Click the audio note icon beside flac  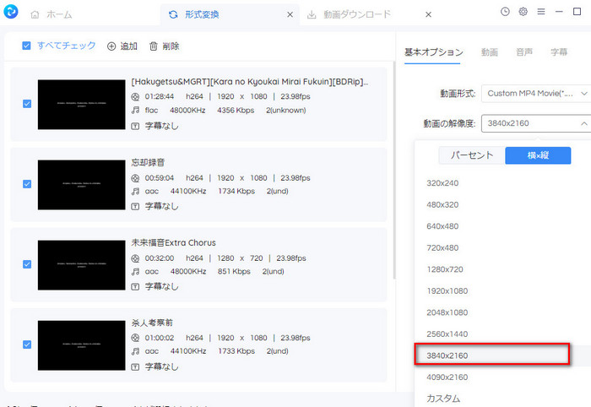[x=135, y=111]
